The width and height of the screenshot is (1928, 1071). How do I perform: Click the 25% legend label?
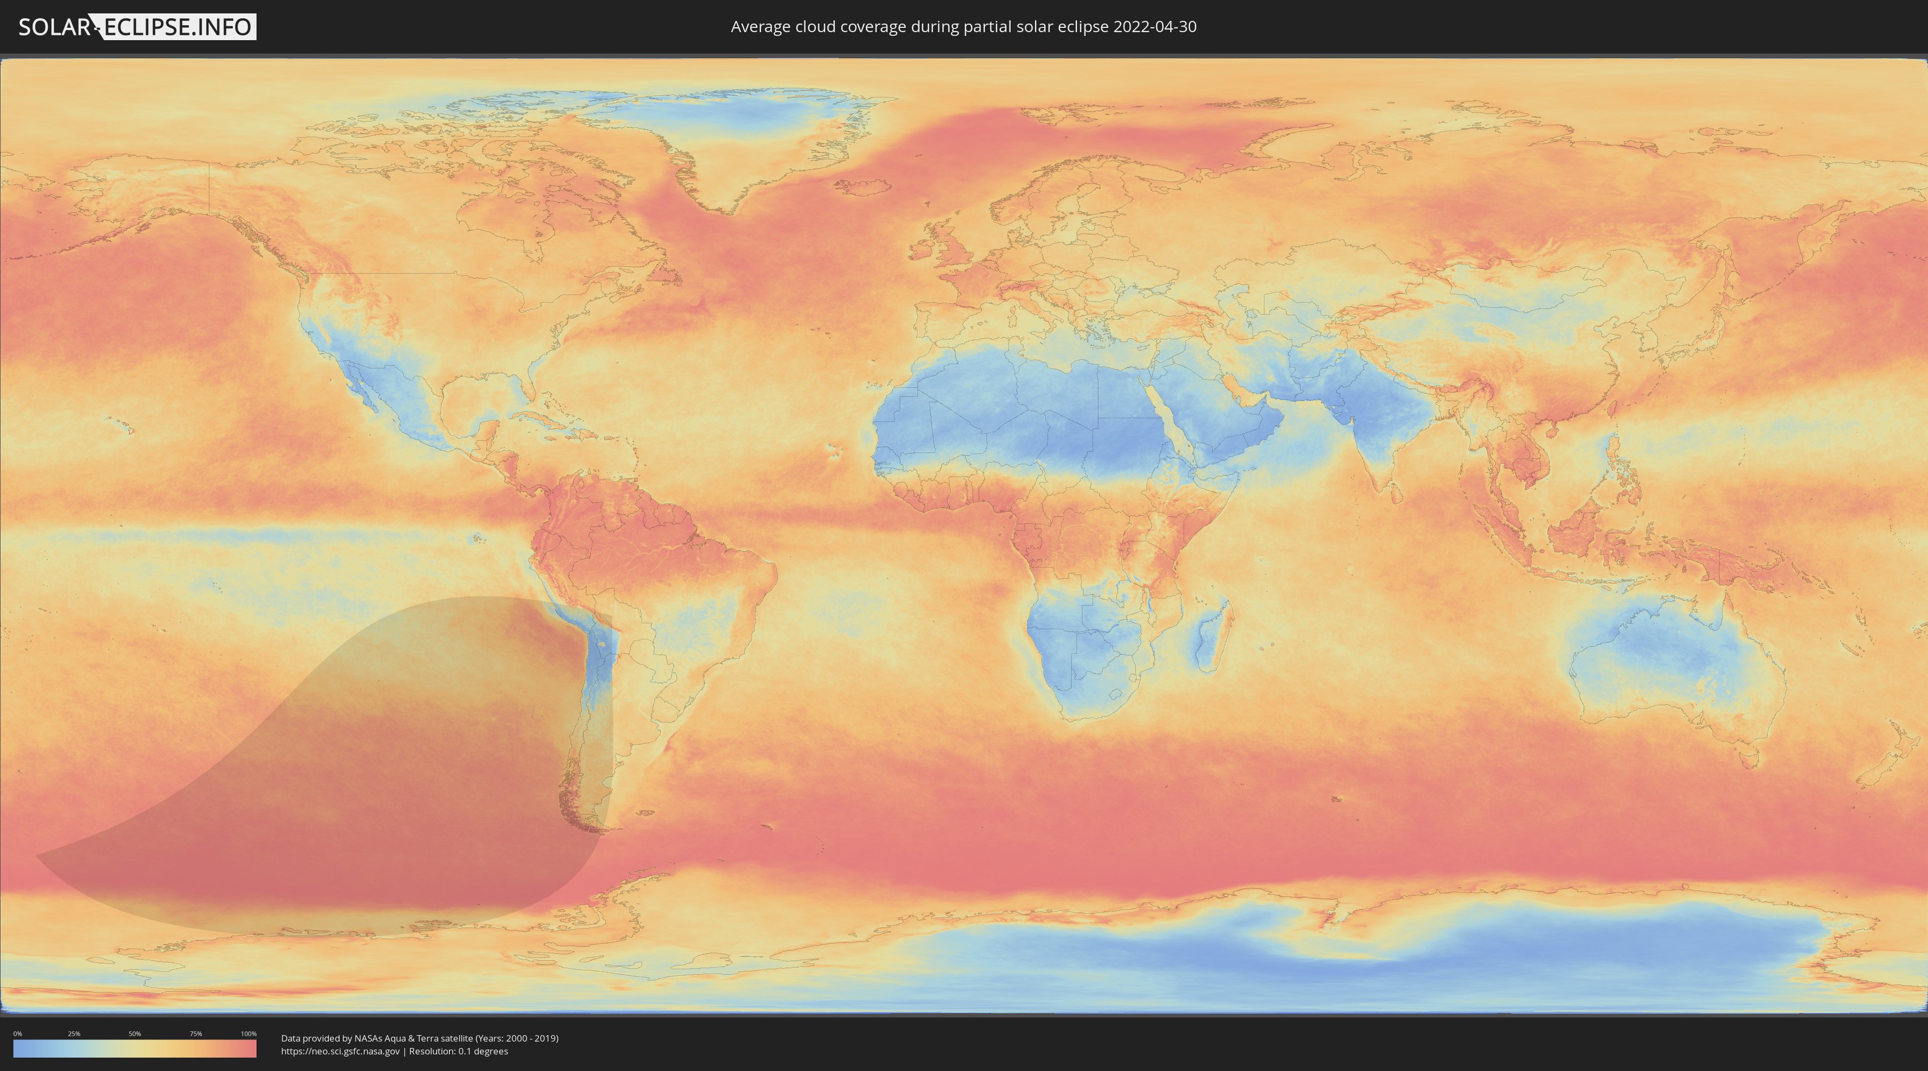74,1034
